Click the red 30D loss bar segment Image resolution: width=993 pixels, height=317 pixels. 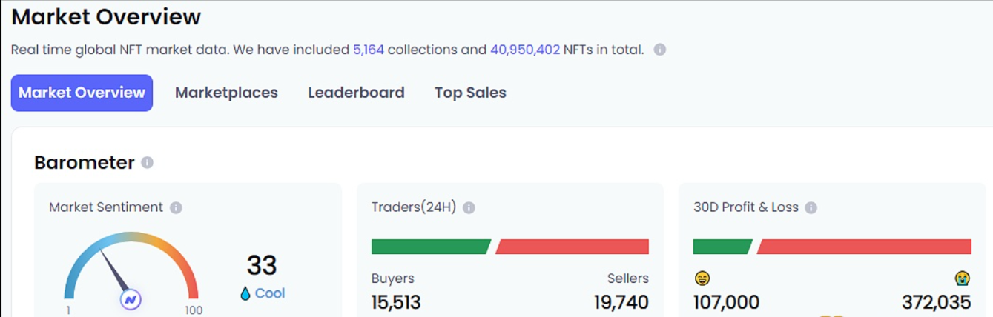click(x=865, y=247)
